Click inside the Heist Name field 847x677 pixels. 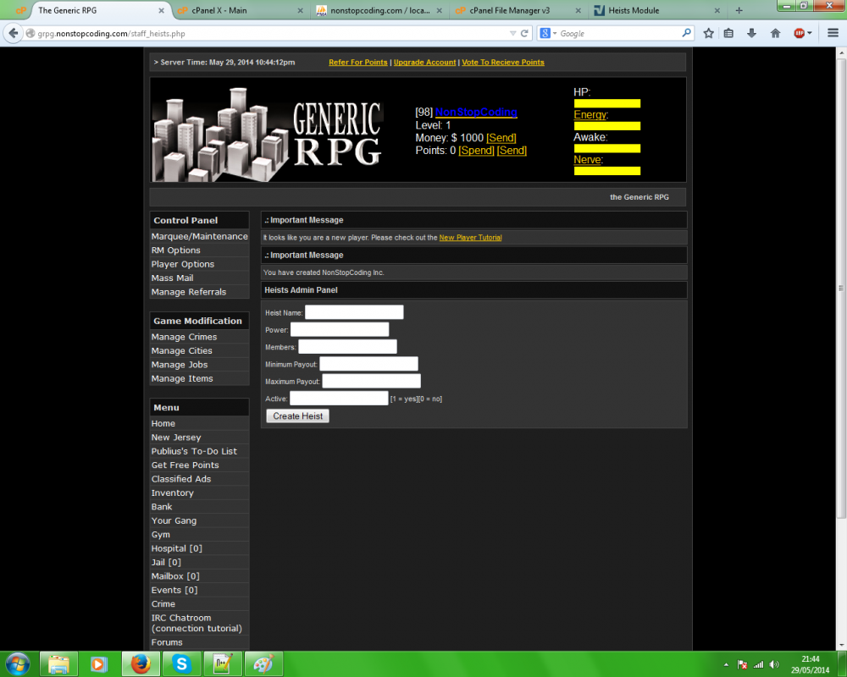coord(353,311)
